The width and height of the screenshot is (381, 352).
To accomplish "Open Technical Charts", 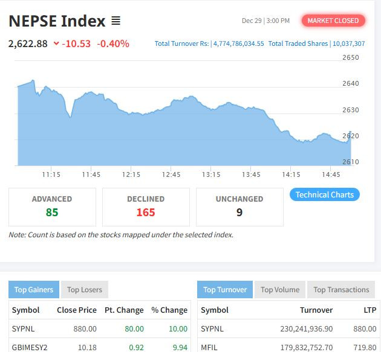I will click(325, 194).
